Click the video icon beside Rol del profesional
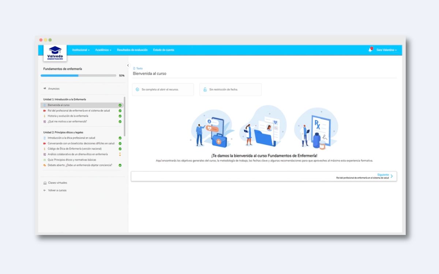This screenshot has height=274, width=439. click(45, 111)
